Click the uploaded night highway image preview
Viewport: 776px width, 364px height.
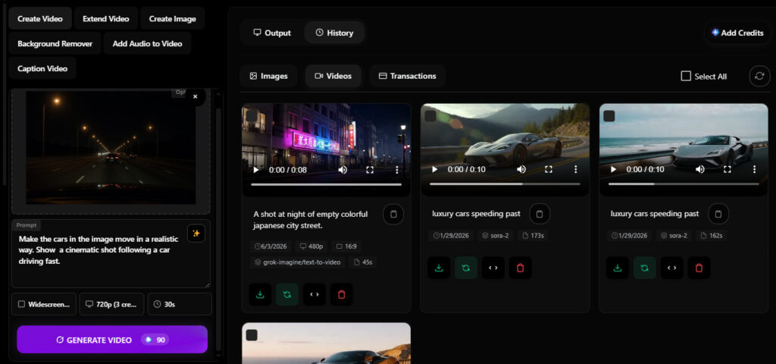click(x=111, y=147)
